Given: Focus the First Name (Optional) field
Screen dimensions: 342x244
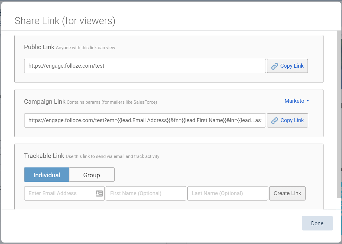Looking at the screenshot, I should click(146, 193).
